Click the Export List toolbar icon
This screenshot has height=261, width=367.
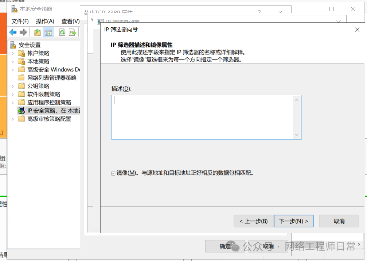73,32
